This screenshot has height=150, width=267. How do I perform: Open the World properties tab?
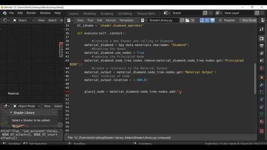click(262, 68)
